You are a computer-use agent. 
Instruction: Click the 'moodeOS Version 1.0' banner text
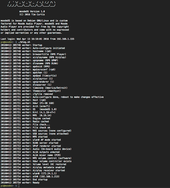click(32, 12)
